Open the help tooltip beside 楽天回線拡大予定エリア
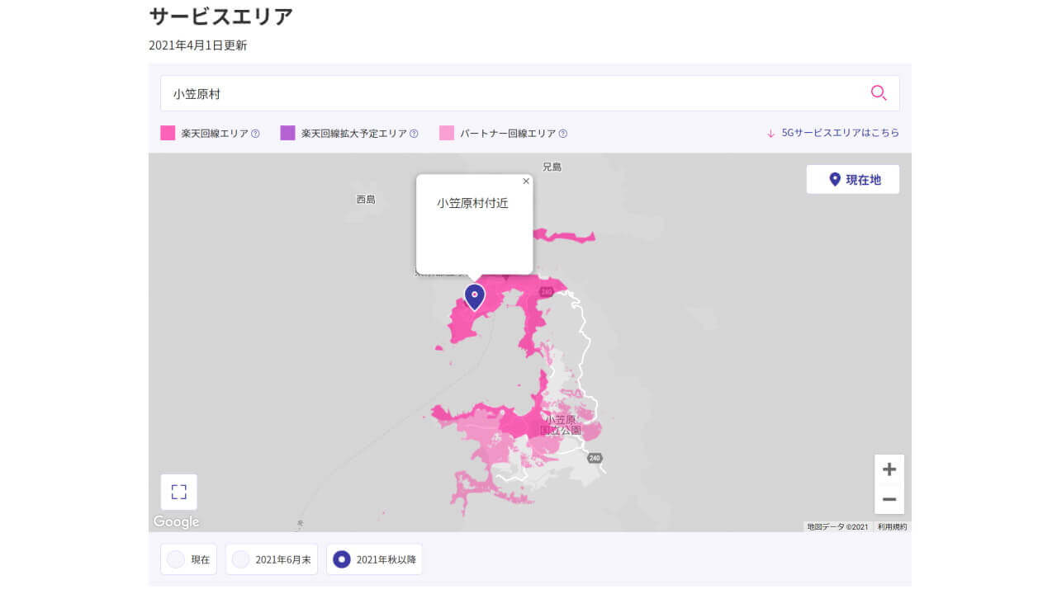 click(x=413, y=133)
